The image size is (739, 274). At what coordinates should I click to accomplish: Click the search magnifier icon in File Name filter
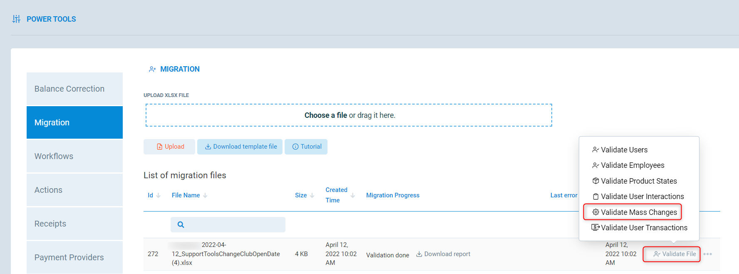pos(181,224)
